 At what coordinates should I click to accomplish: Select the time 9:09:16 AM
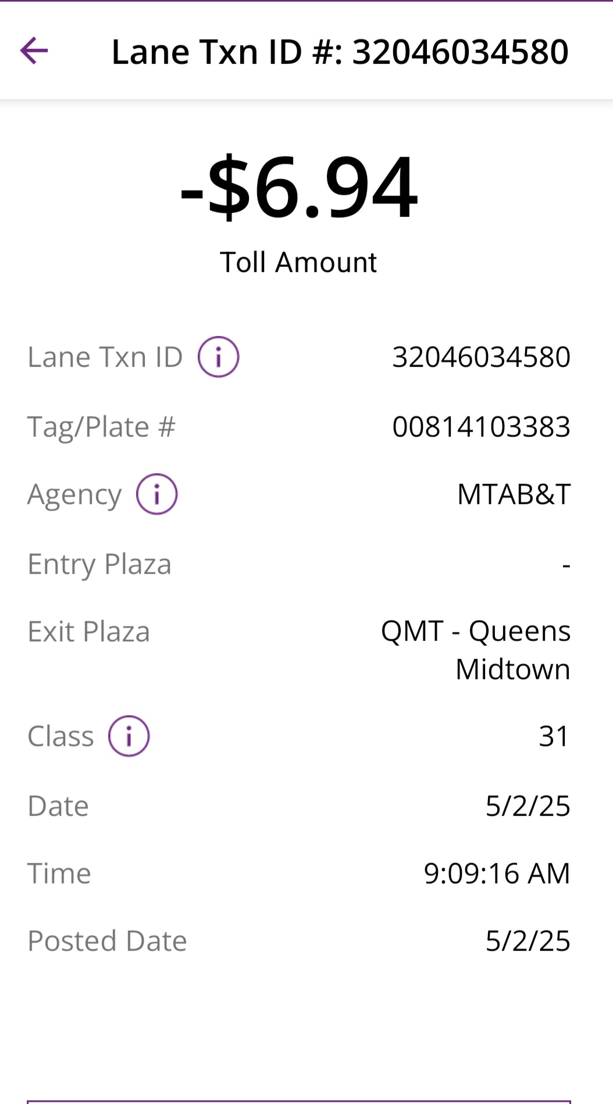coord(497,874)
